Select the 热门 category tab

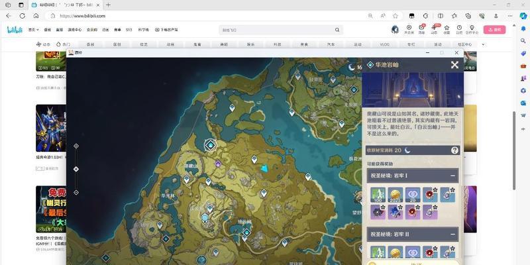coord(64,44)
